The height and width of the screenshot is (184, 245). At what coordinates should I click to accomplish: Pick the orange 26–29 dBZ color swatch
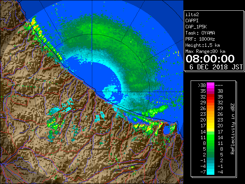tap(211, 108)
